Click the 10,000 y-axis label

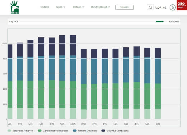tap(5, 43)
